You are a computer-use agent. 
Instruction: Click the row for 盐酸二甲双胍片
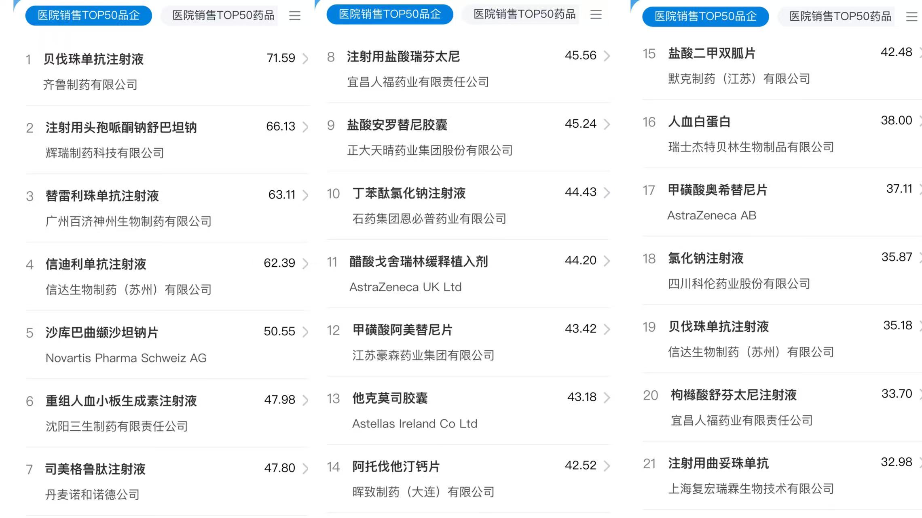711,54
